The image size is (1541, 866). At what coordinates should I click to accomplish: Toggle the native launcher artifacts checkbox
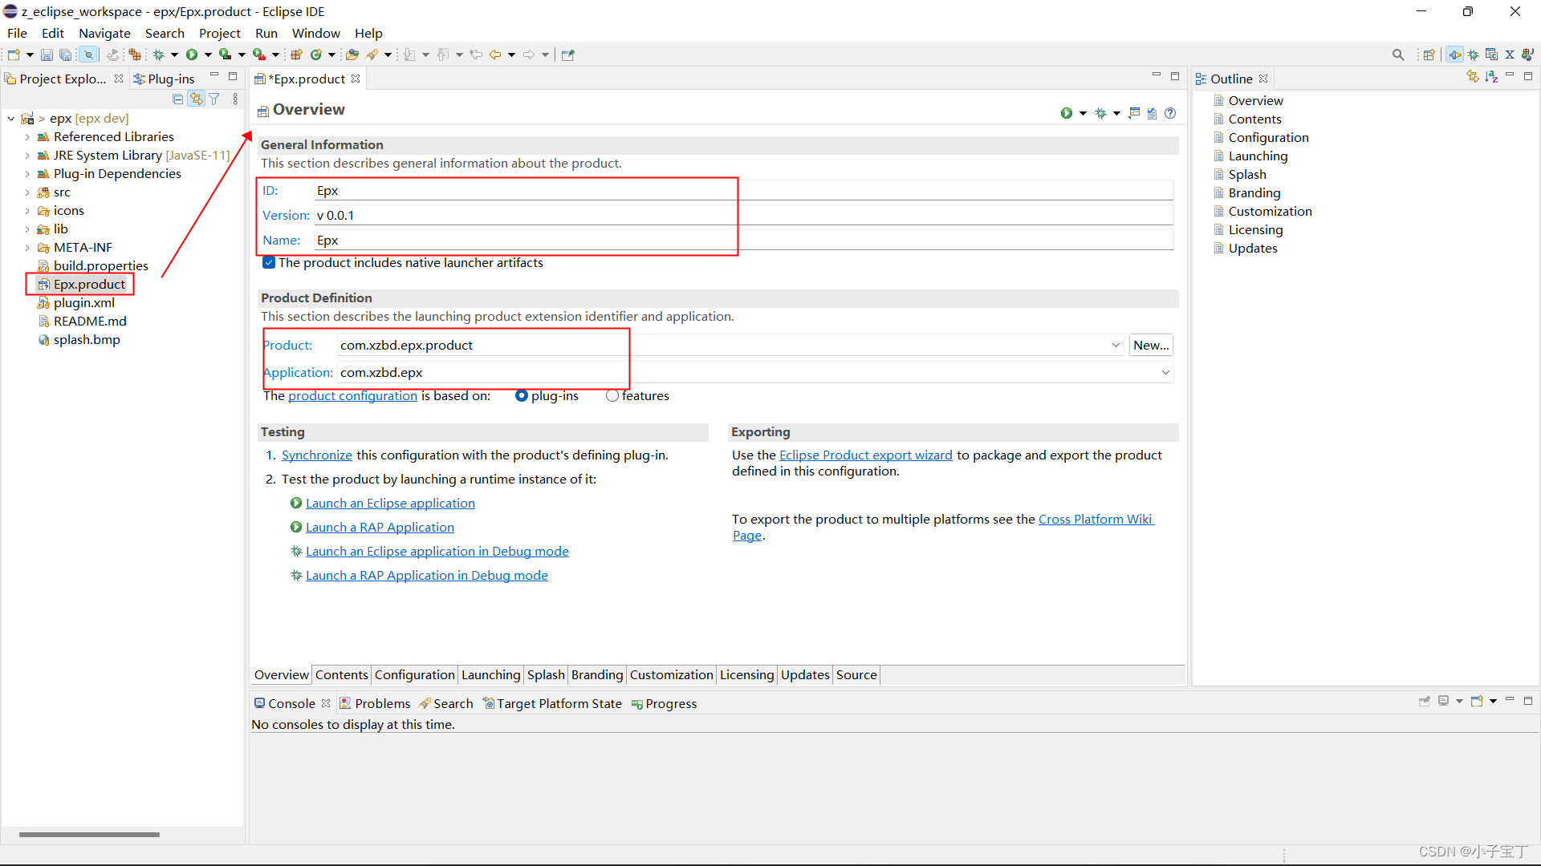270,262
